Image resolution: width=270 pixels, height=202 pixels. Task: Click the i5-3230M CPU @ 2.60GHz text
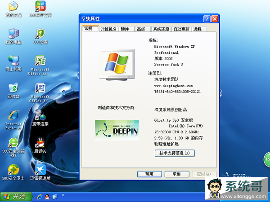(177, 132)
